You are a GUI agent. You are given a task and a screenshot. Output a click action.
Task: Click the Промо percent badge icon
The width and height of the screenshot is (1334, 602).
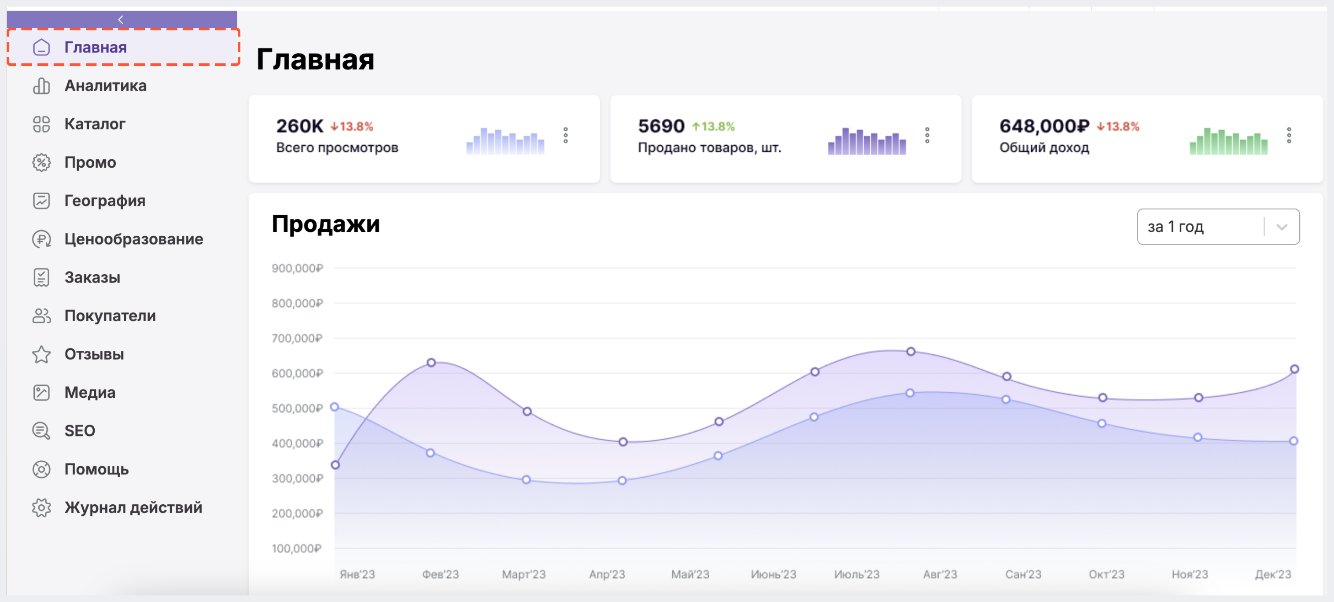(x=41, y=162)
